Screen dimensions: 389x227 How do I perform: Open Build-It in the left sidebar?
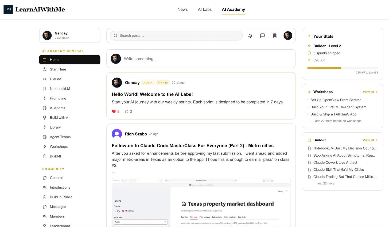[x=70, y=156]
